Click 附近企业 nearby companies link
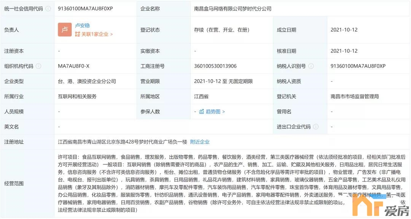The image size is (411, 219). pyautogui.click(x=200, y=142)
